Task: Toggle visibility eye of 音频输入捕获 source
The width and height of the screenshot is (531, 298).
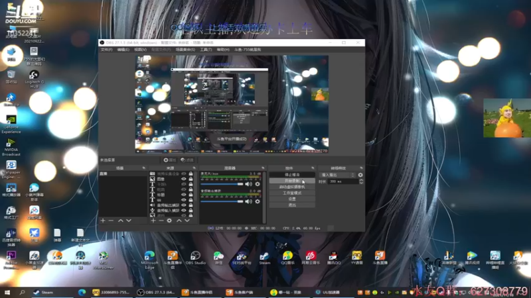Action: 184,210
